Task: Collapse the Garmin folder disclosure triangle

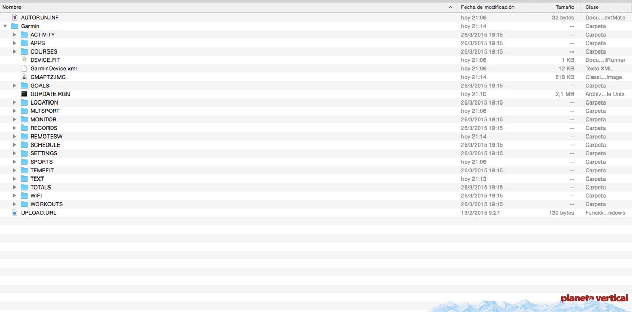Action: point(5,26)
